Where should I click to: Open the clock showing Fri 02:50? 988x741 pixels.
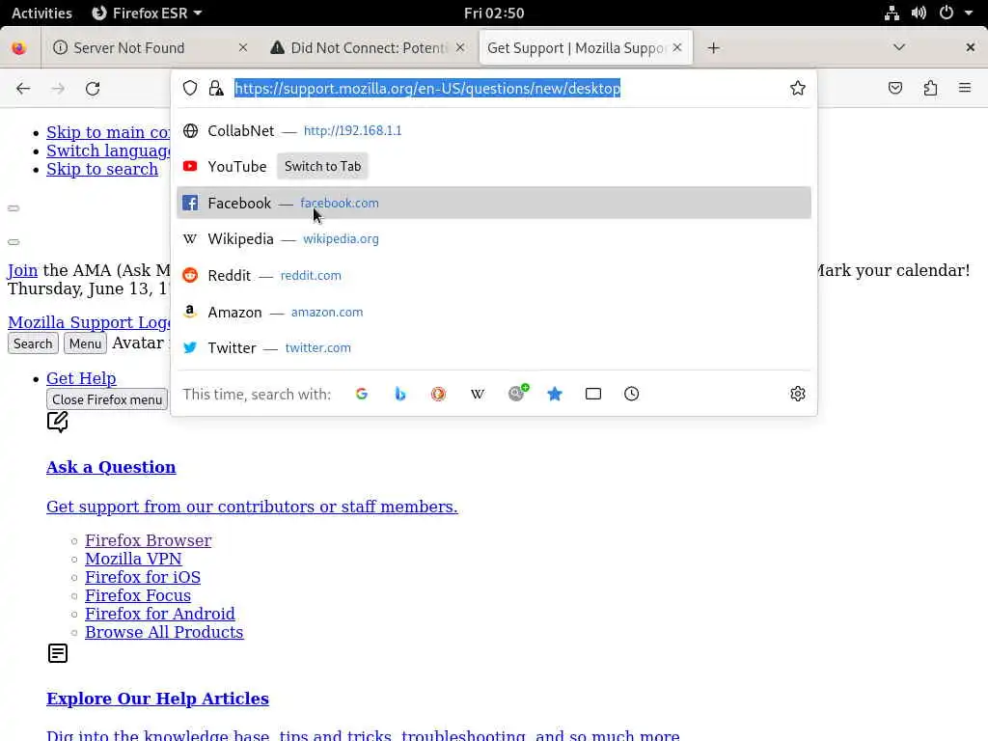click(x=494, y=13)
